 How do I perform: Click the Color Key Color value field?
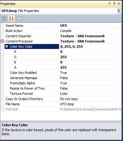click(x=90, y=46)
